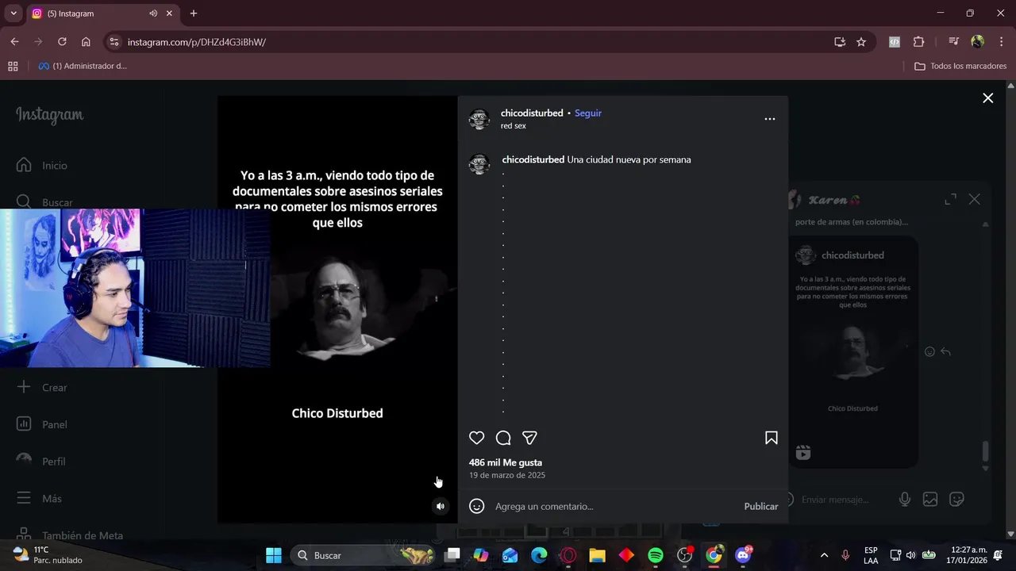Open Spotify from the taskbar

pos(656,555)
